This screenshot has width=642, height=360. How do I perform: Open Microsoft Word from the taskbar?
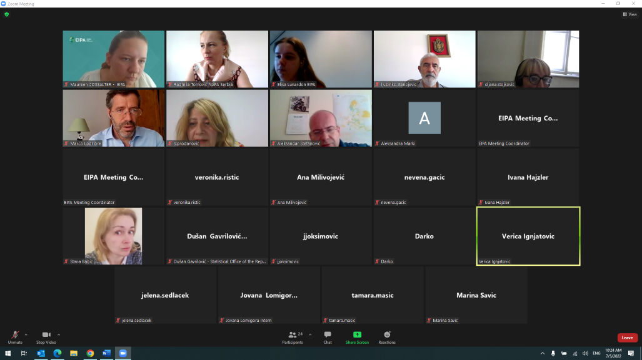click(106, 353)
